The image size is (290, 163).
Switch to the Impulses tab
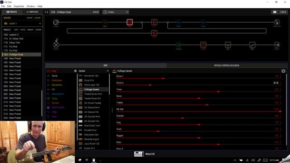click(x=32, y=12)
